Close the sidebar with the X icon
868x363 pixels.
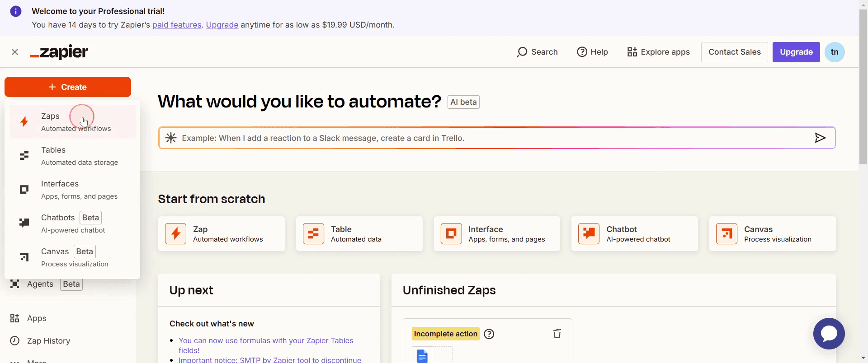tap(15, 52)
